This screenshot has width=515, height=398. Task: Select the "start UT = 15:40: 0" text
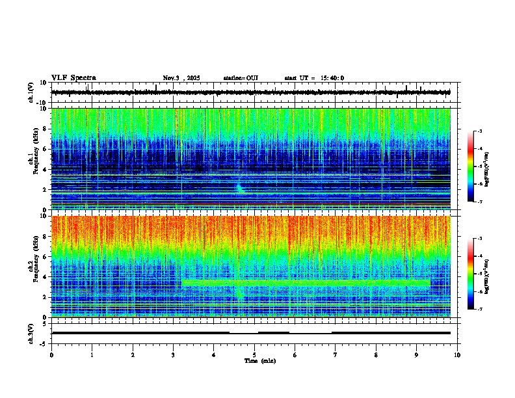click(314, 78)
